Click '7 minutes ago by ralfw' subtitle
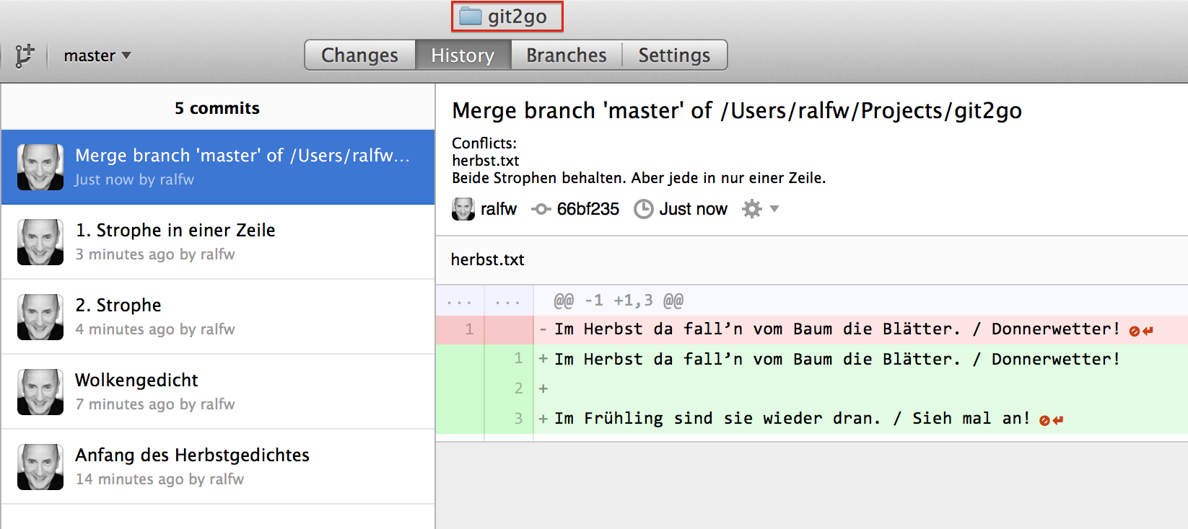Screen dimensions: 1188x529 point(155,404)
